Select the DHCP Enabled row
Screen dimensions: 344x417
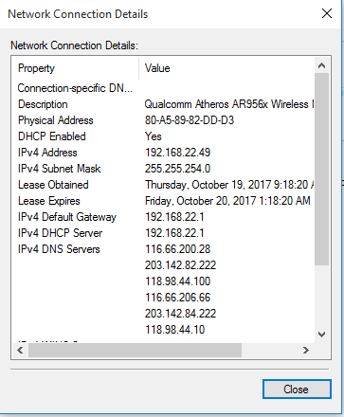click(x=163, y=136)
